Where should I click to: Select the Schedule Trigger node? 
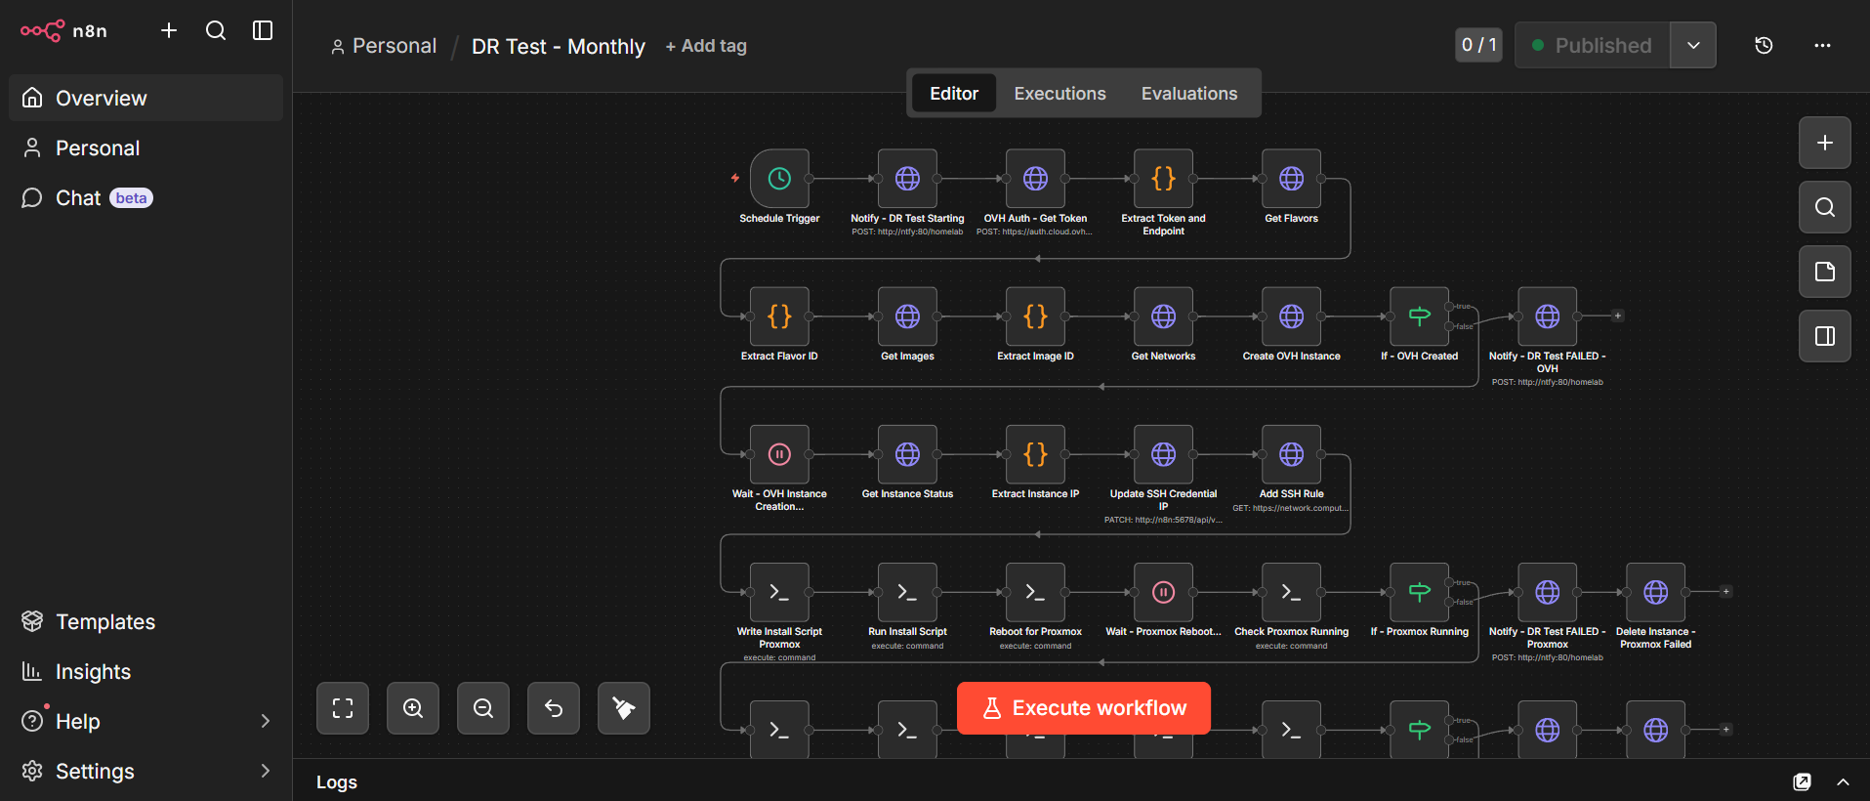pos(779,179)
